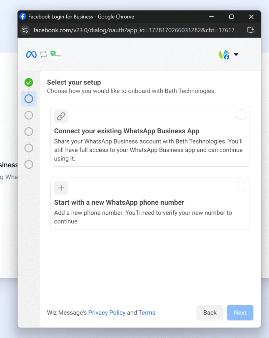This screenshot has width=269, height=338.
Task: Click the last step circle in sidebar
Action: 29,164
